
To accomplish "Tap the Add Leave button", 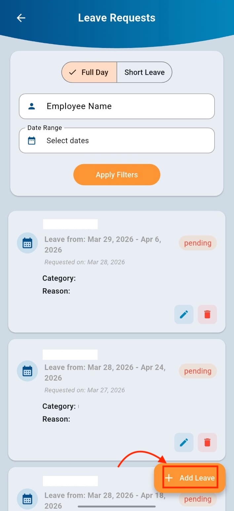I will (x=190, y=478).
